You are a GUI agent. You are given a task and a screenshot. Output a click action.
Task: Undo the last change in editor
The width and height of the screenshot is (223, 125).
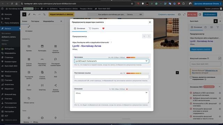coord(34,14)
